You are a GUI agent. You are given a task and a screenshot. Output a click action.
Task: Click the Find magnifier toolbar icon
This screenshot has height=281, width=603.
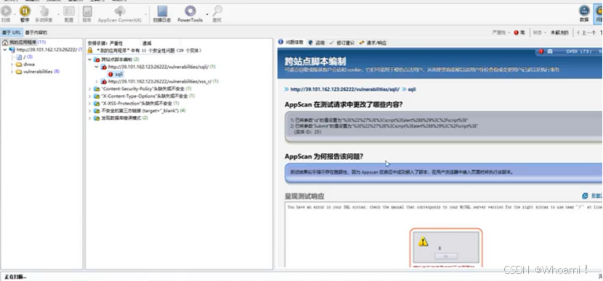click(x=217, y=11)
